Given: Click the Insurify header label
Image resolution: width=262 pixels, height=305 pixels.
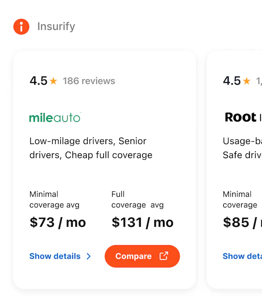Looking at the screenshot, I should (x=56, y=26).
